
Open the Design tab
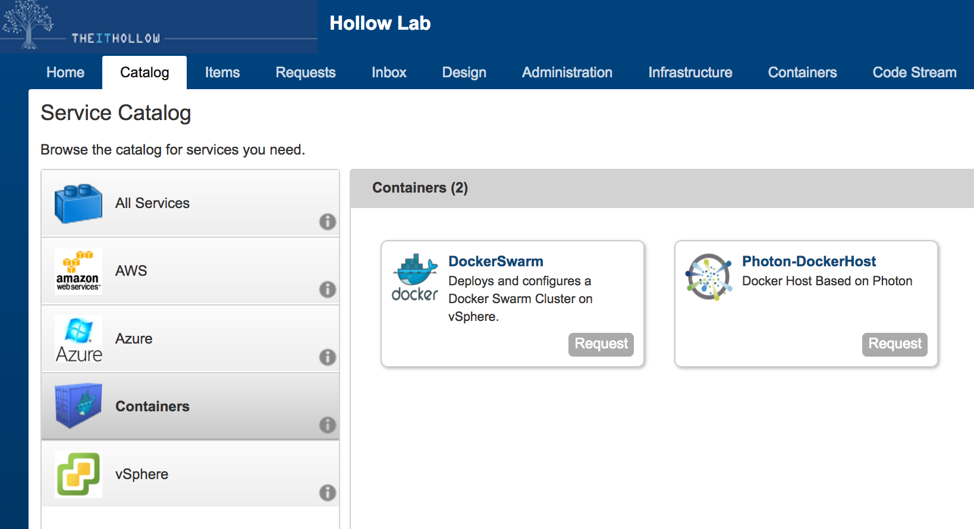tap(464, 73)
